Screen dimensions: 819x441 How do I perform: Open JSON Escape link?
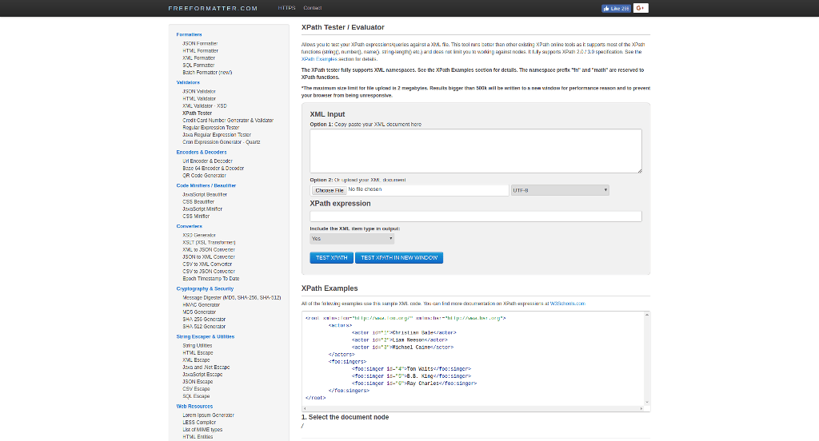pos(198,382)
